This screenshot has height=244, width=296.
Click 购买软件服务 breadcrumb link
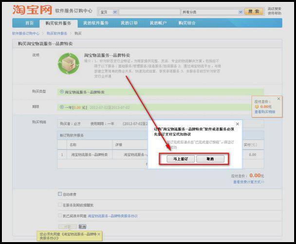point(57,34)
